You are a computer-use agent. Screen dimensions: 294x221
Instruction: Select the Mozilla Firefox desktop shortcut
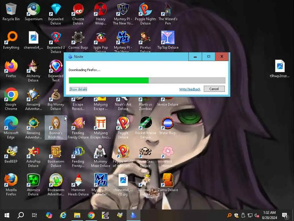point(11,185)
